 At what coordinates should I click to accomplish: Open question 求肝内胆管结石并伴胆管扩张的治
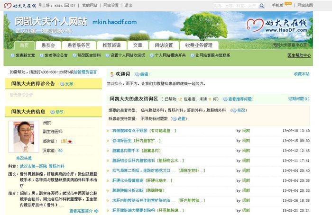tap(144, 200)
